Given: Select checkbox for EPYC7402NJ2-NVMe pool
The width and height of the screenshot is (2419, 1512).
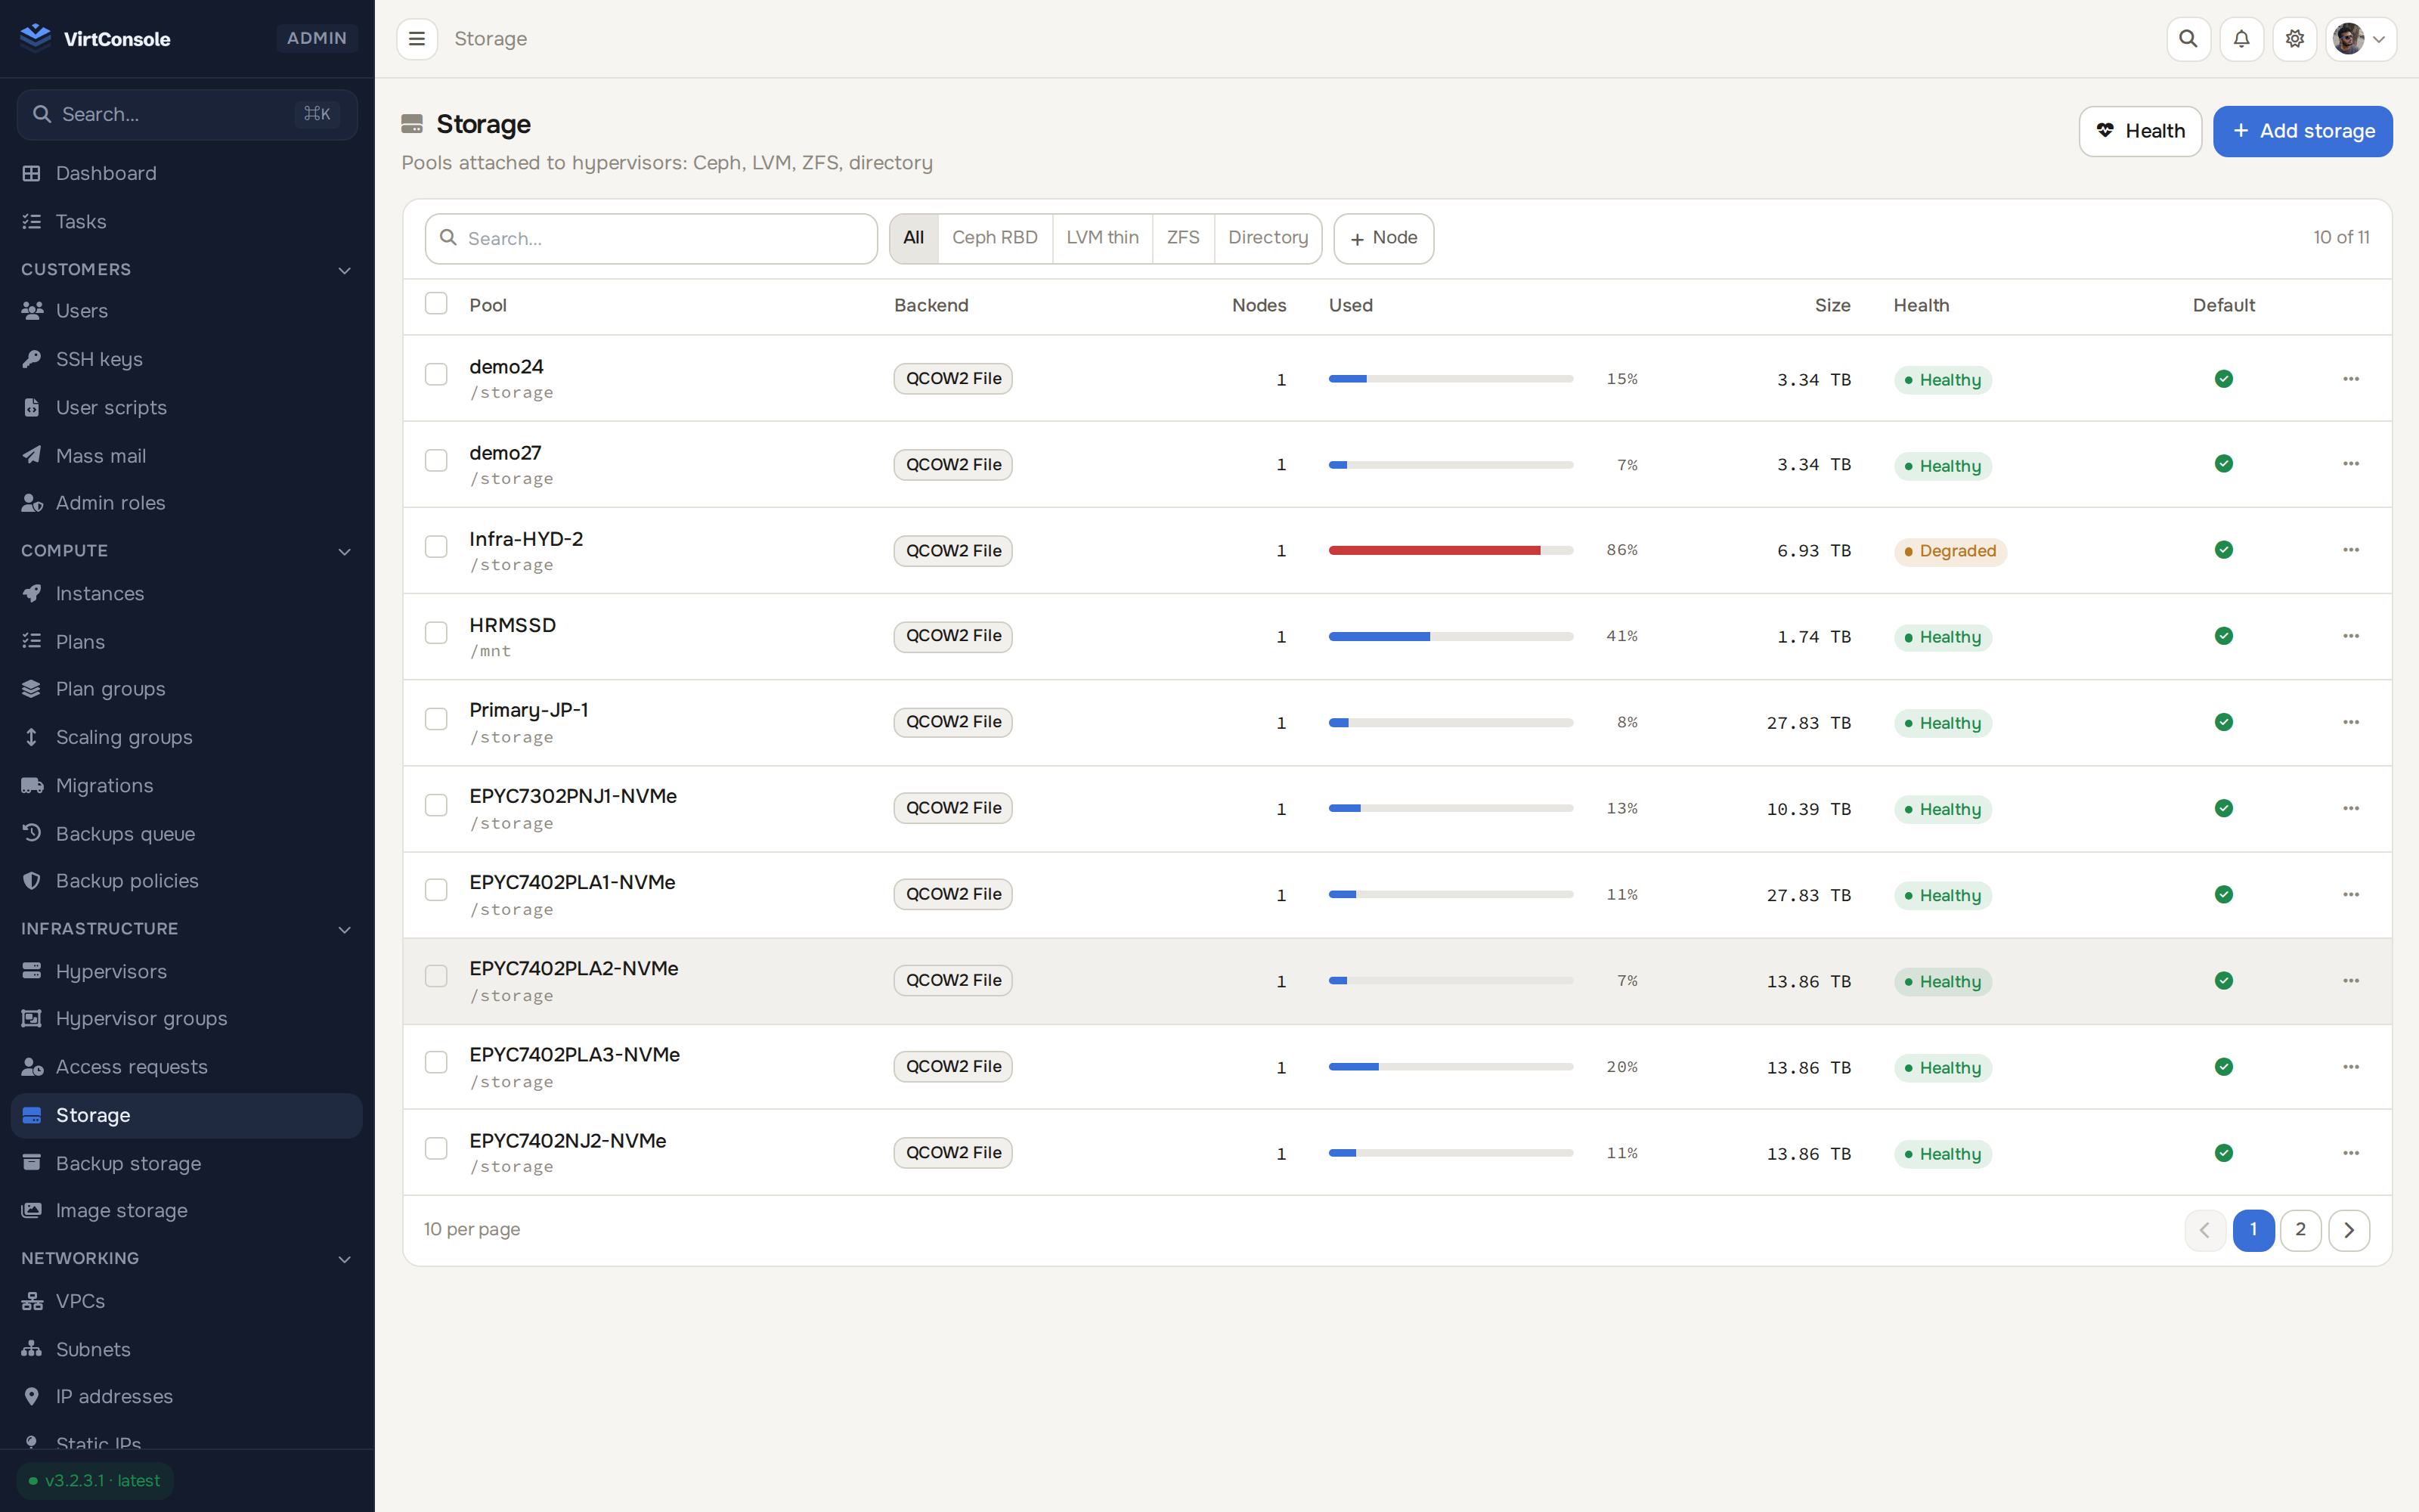Looking at the screenshot, I should click(x=436, y=1149).
